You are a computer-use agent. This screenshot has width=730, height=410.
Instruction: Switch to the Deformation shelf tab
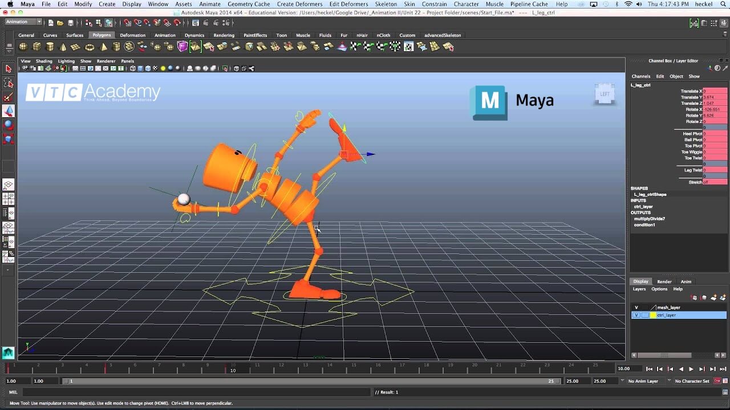132,35
